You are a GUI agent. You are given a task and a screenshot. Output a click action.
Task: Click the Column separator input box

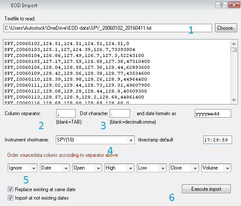tap(66, 113)
